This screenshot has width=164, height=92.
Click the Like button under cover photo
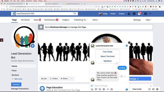tap(44, 78)
